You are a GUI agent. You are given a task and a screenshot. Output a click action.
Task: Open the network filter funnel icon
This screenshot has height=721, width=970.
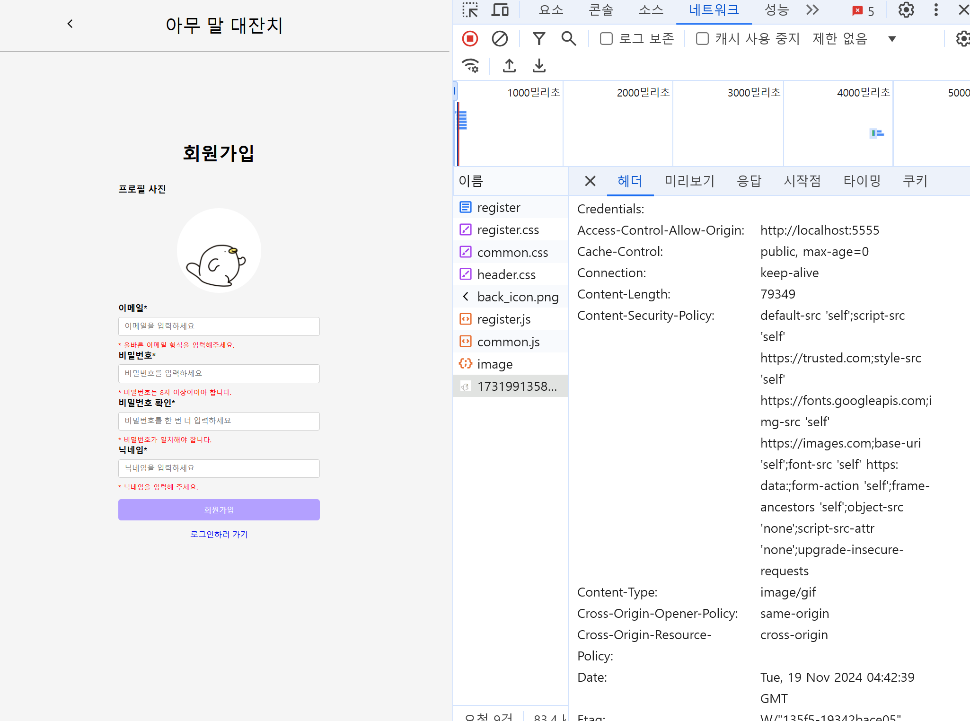pyautogui.click(x=539, y=39)
